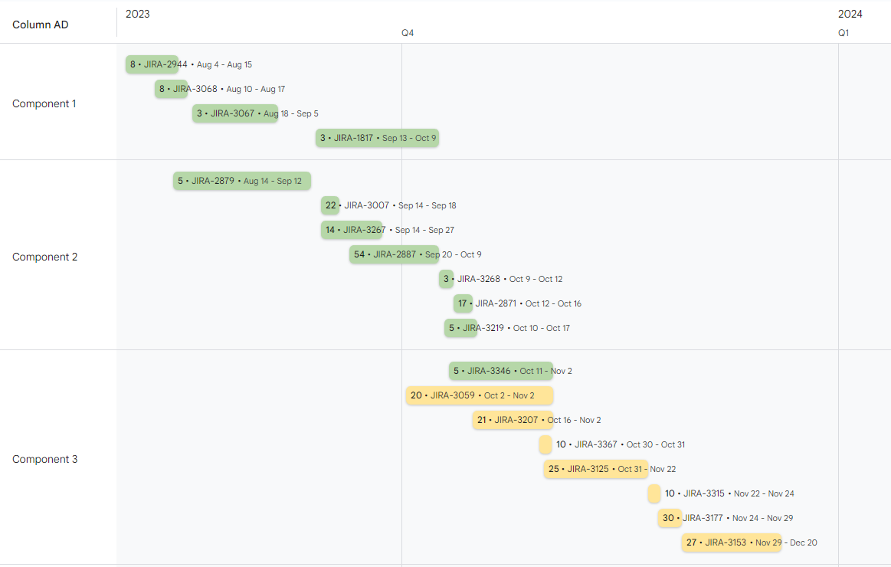Click the Column AD header
This screenshot has height=567, width=891.
tap(41, 25)
